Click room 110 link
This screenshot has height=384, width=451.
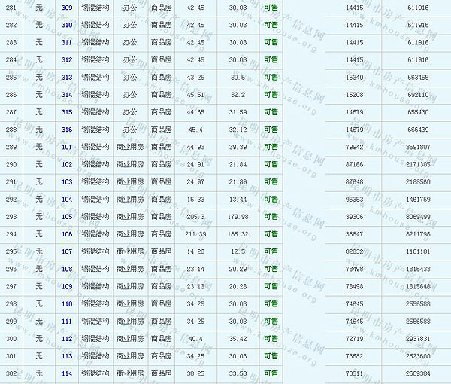pyautogui.click(x=67, y=304)
